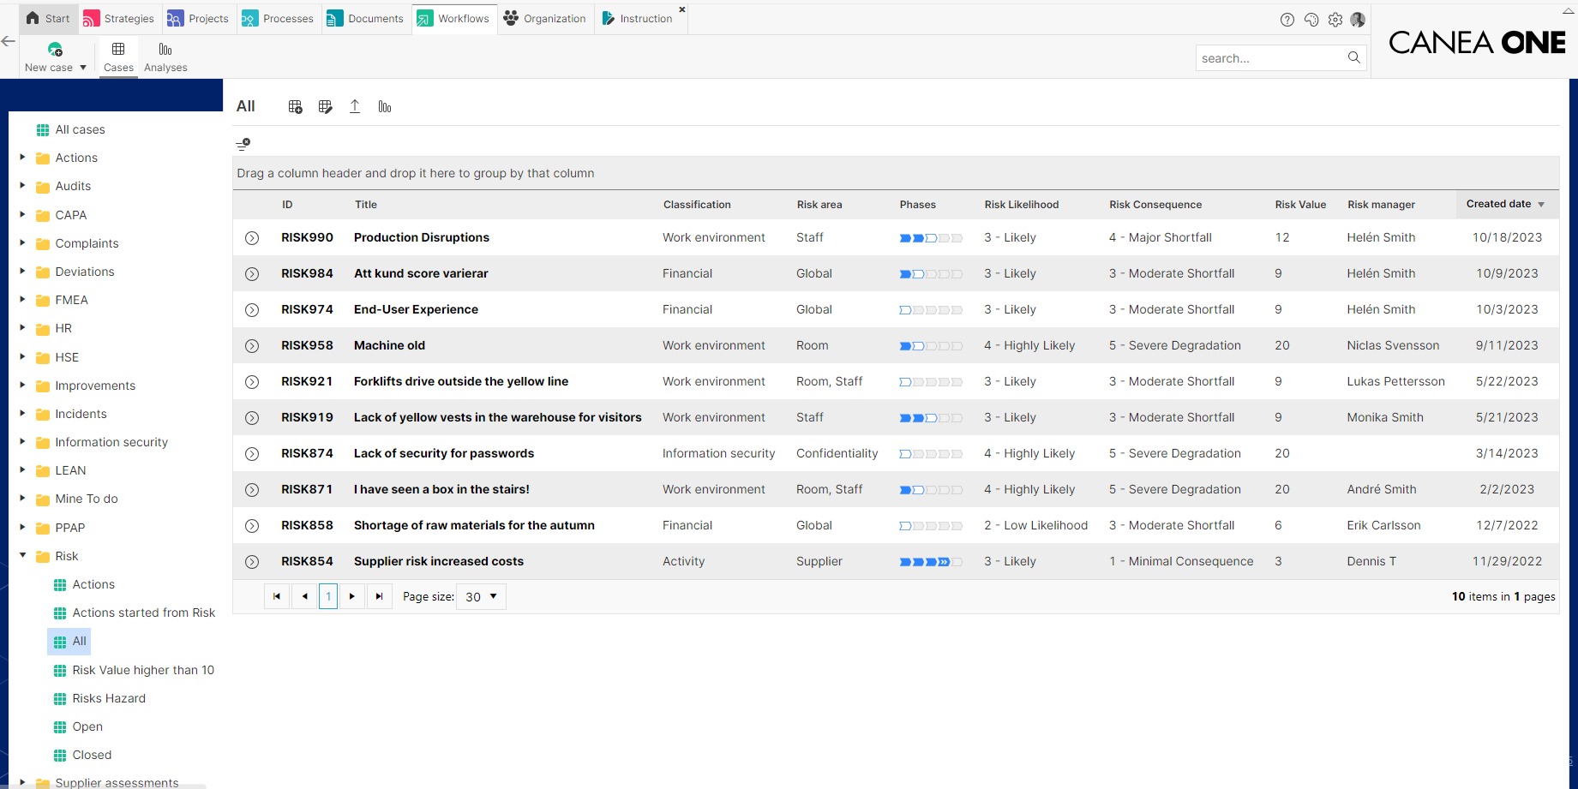Switch to the Documents tab

tap(366, 18)
